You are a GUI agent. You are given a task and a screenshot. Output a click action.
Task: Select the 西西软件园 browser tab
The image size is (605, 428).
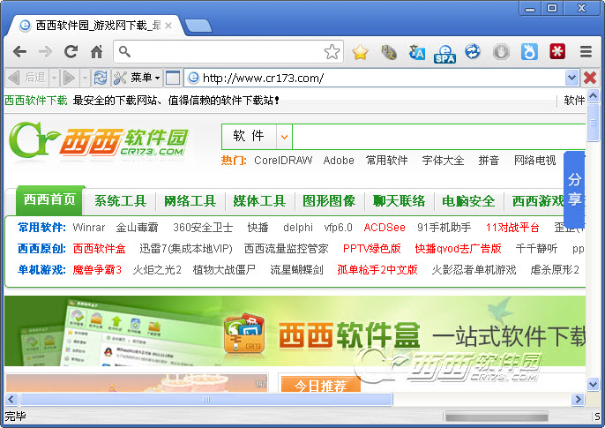click(96, 26)
